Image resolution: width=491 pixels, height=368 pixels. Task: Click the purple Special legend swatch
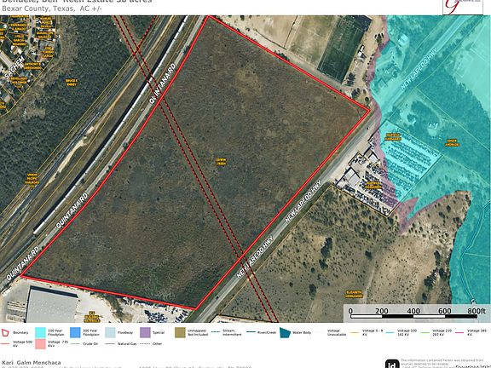coord(145,332)
